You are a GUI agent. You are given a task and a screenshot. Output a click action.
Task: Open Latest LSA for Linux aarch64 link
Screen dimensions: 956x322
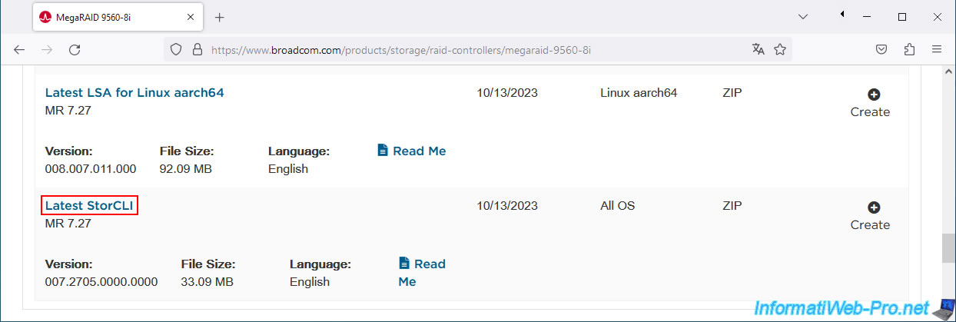click(134, 93)
